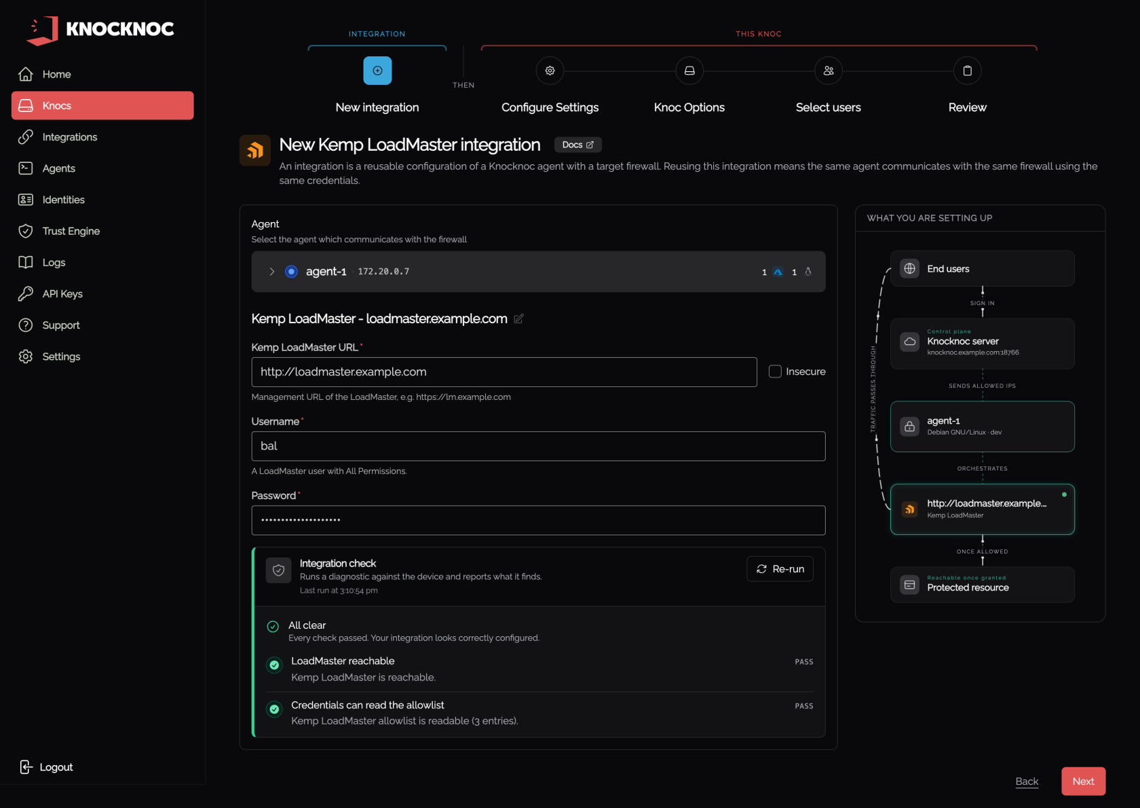
Task: Click the Back link
Action: point(1027,782)
